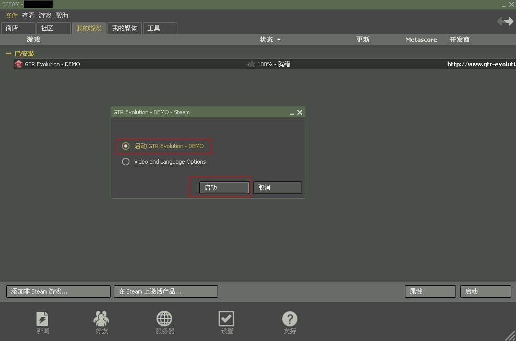
Task: Click the Metascore column header
Action: coord(421,40)
